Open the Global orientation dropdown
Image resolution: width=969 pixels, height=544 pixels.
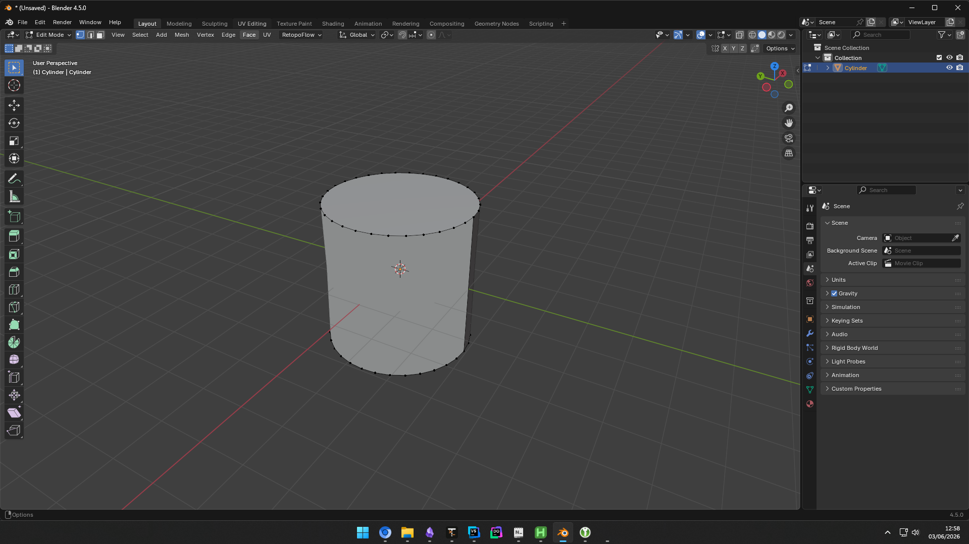click(x=357, y=35)
